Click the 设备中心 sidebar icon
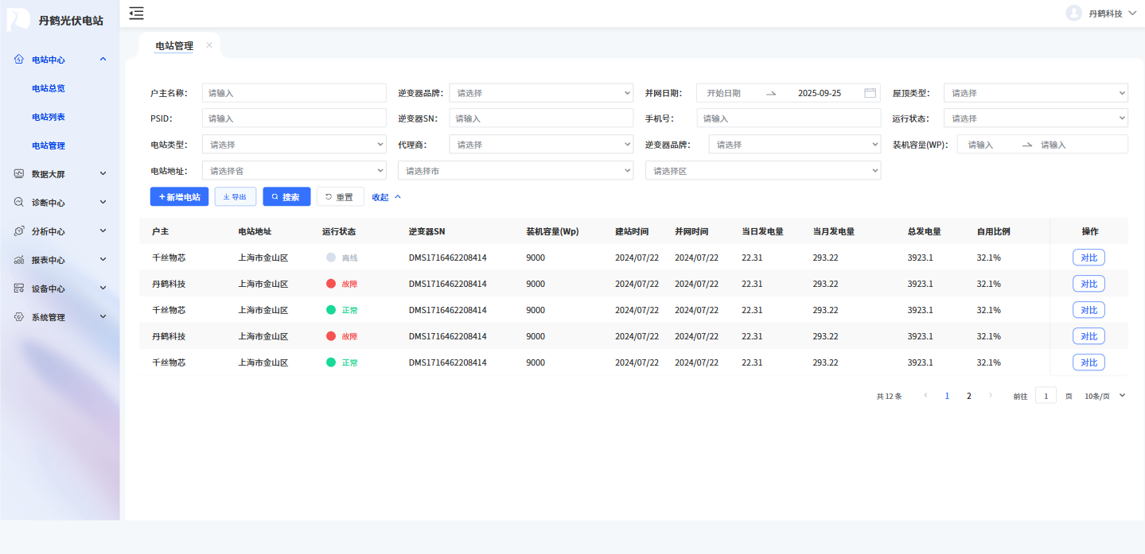1145x554 pixels. click(19, 289)
